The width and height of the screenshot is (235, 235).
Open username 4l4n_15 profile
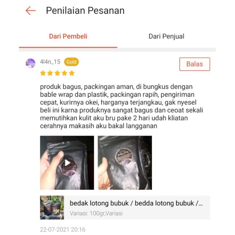point(50,62)
